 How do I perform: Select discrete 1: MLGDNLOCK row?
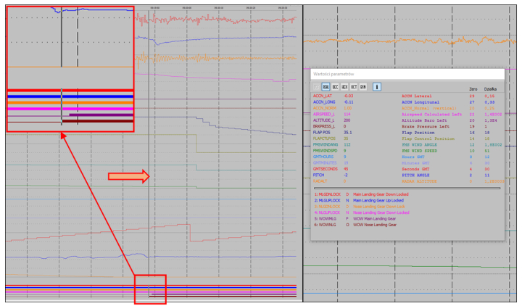362,194
